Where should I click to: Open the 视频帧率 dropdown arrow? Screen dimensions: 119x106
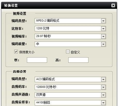[103, 37]
